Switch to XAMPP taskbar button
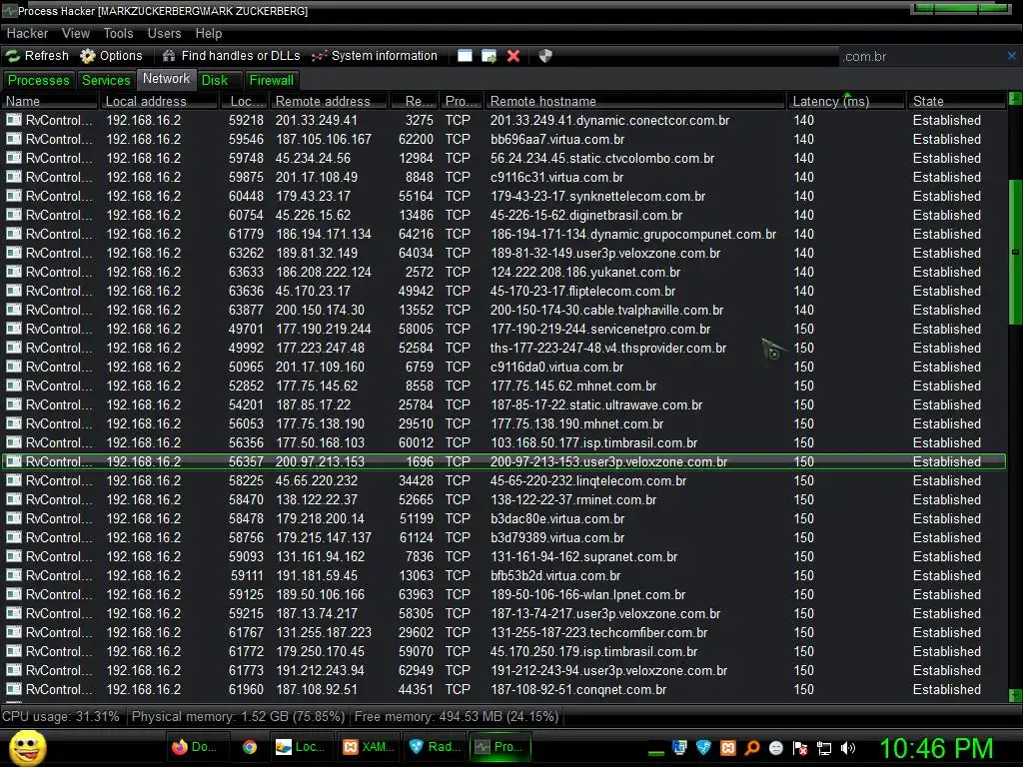 coord(370,747)
